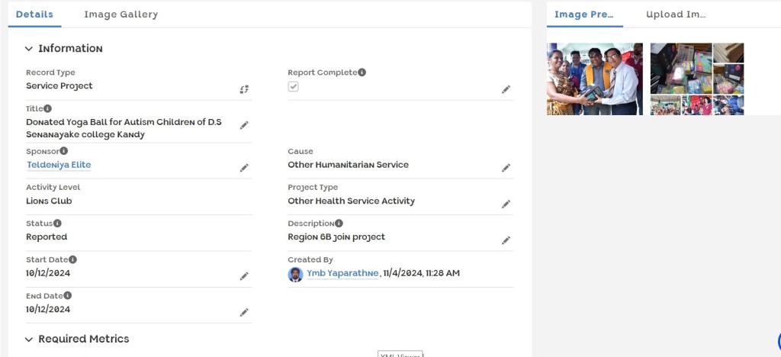This screenshot has height=357, width=781.
Task: Click the created timestamp 11/4/2024, 11:28 AM
Action: (x=421, y=273)
